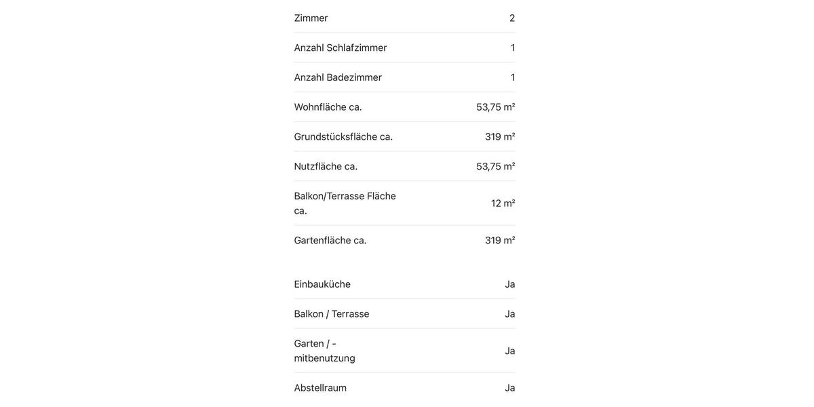Select the Wohnfläche value 53,75 m²
Image resolution: width=814 pixels, height=407 pixels.
coord(495,107)
